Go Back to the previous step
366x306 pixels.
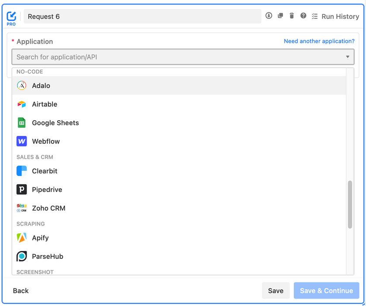pos(21,291)
